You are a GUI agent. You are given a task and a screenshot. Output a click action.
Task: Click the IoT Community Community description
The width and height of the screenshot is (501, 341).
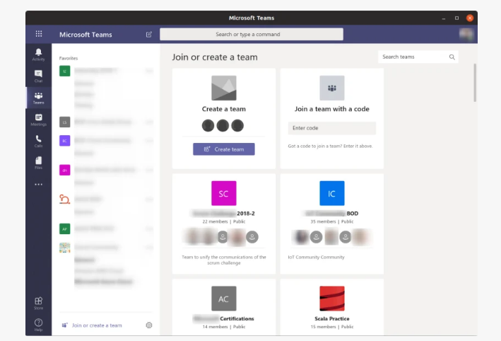click(x=317, y=257)
